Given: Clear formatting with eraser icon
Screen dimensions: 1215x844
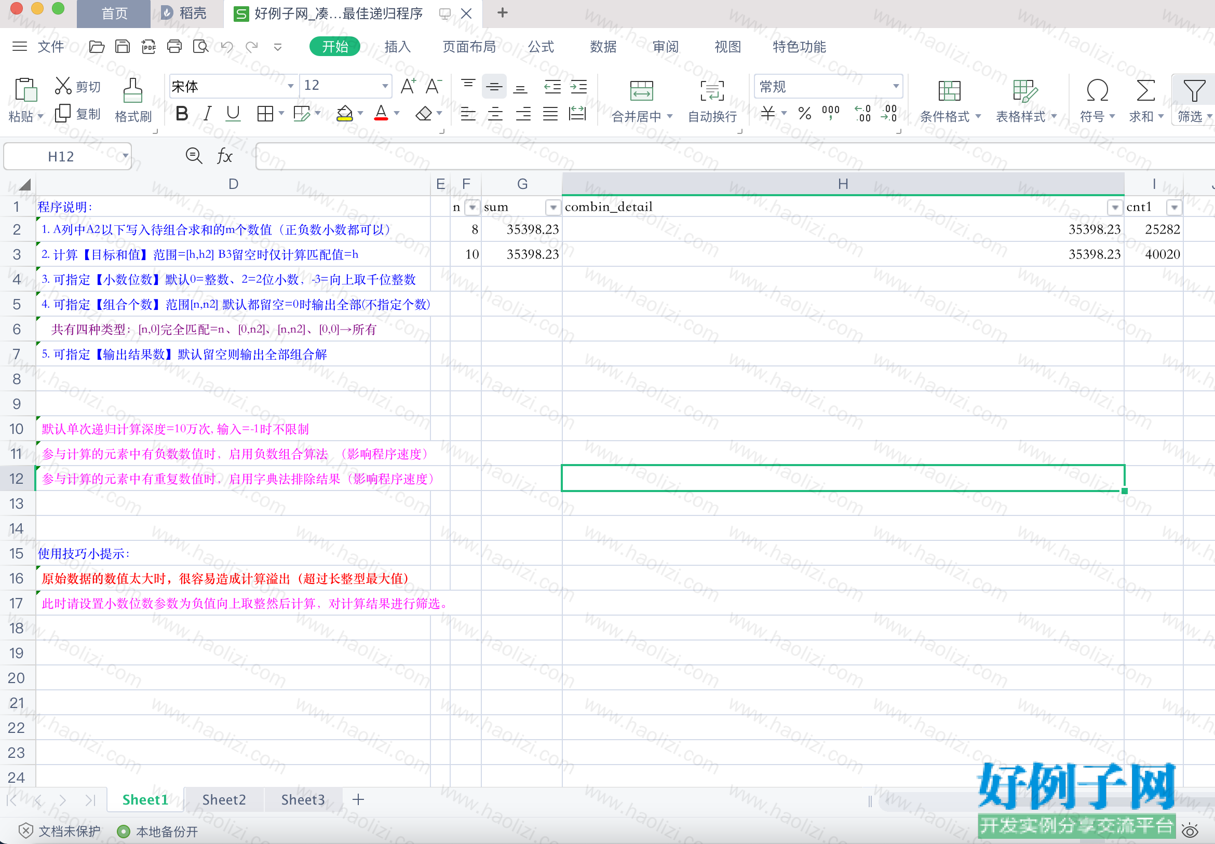Looking at the screenshot, I should click(424, 114).
